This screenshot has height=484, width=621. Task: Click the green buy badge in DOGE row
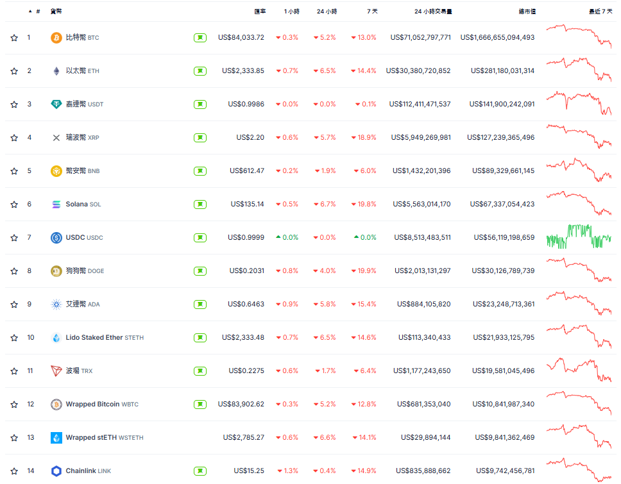click(x=200, y=271)
